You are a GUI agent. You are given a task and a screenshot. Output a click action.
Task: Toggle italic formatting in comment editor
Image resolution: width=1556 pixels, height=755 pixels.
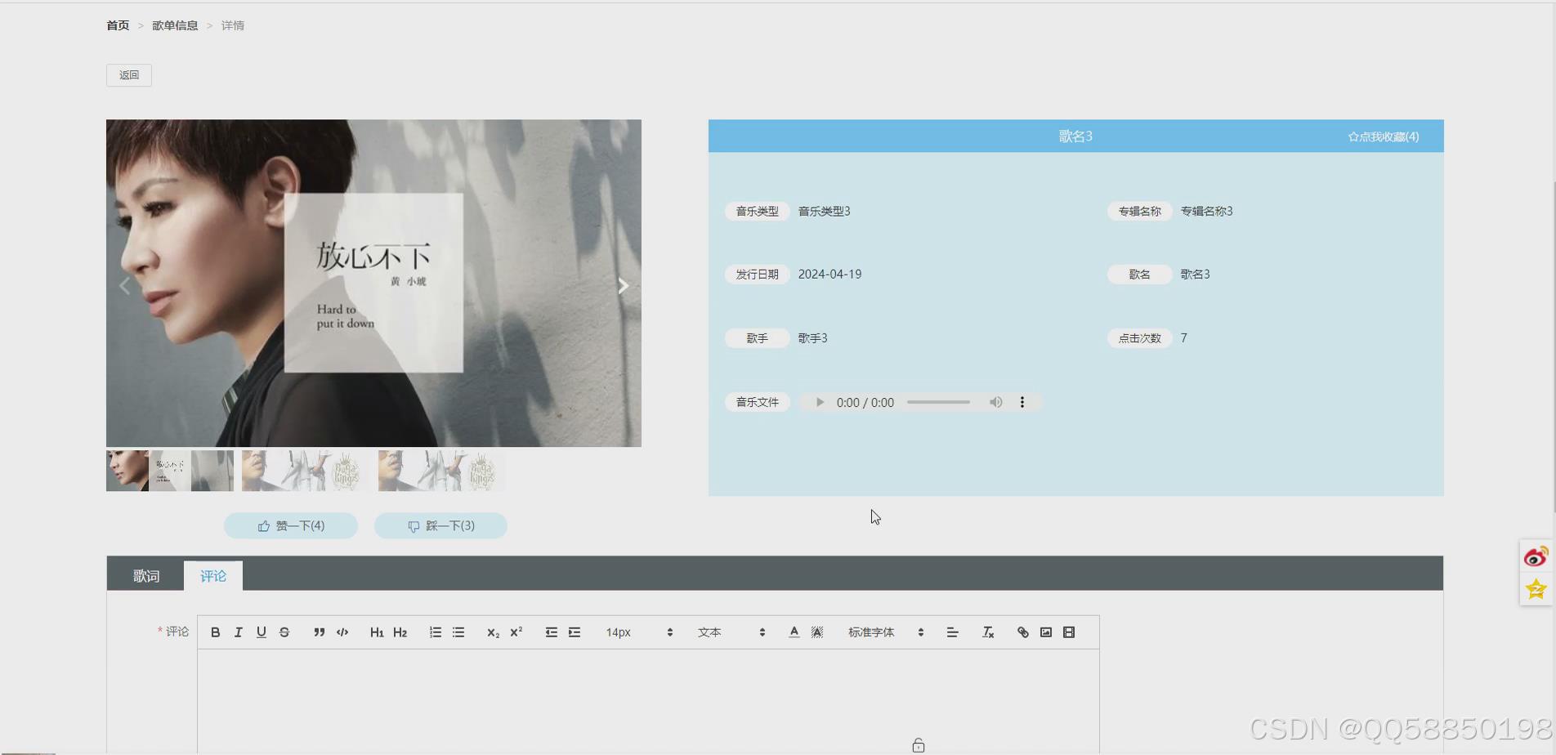[x=238, y=632]
